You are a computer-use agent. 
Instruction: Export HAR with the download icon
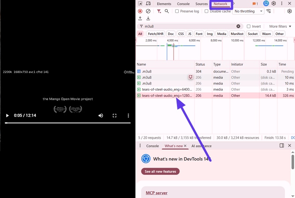[148, 18]
